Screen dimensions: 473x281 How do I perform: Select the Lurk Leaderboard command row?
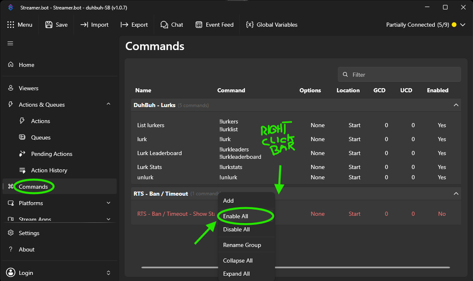pyautogui.click(x=296, y=153)
